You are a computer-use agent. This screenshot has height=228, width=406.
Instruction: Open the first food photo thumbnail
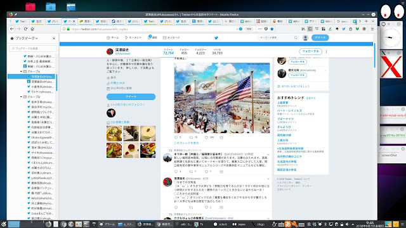pos(114,134)
